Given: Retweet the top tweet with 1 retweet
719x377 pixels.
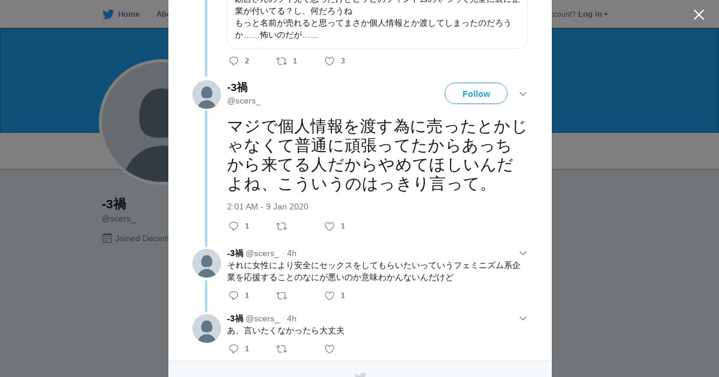Looking at the screenshot, I should coord(282,61).
